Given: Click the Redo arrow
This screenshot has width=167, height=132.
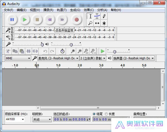Looking at the screenshot, I should pyautogui.click(x=52, y=51).
